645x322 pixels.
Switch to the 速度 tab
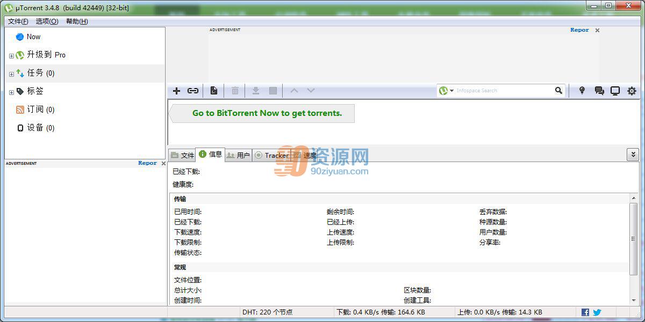tap(305, 155)
